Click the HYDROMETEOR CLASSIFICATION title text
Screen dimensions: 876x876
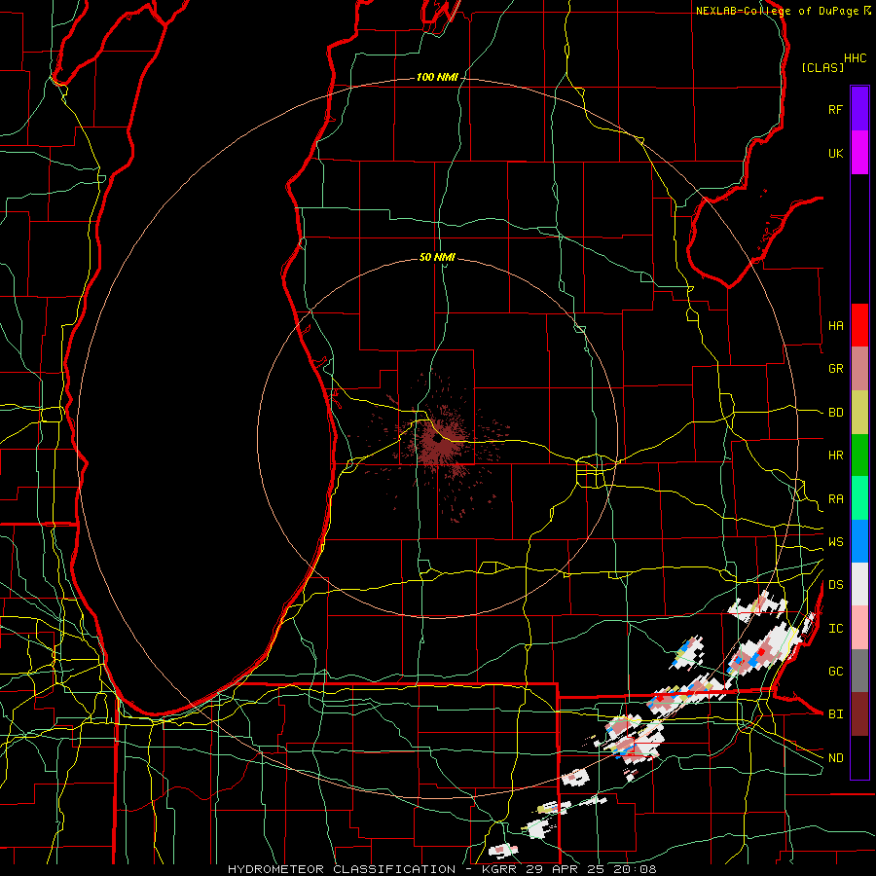pyautogui.click(x=342, y=869)
